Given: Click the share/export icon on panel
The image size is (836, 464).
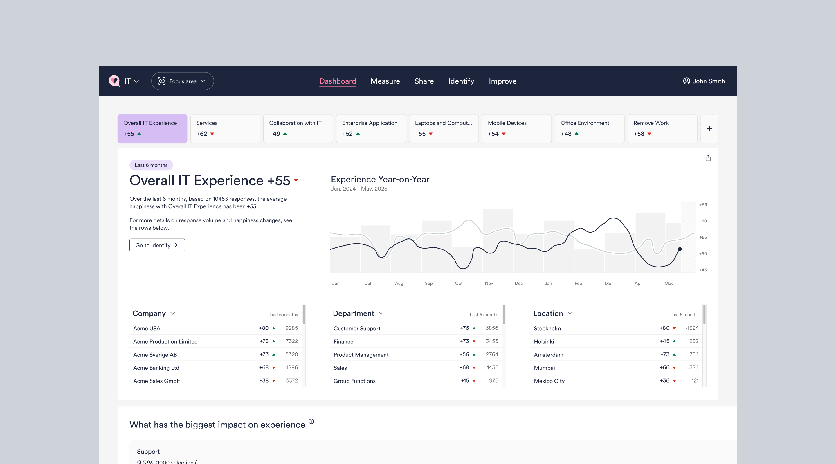Looking at the screenshot, I should point(708,158).
